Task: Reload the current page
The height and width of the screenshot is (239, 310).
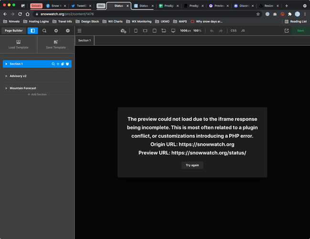Action: pyautogui.click(x=20, y=14)
